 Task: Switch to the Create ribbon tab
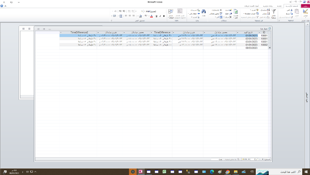click(279, 6)
